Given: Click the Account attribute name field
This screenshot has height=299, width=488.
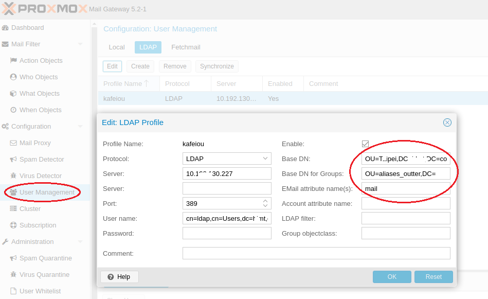Looking at the screenshot, I should 406,203.
